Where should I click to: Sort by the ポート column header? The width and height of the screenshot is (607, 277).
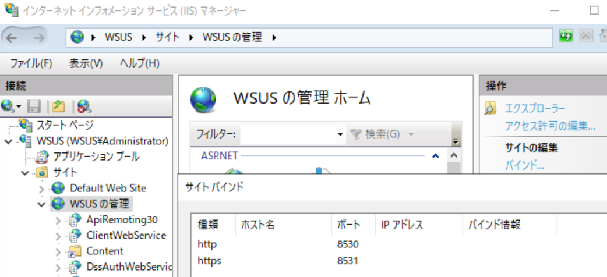[354, 225]
